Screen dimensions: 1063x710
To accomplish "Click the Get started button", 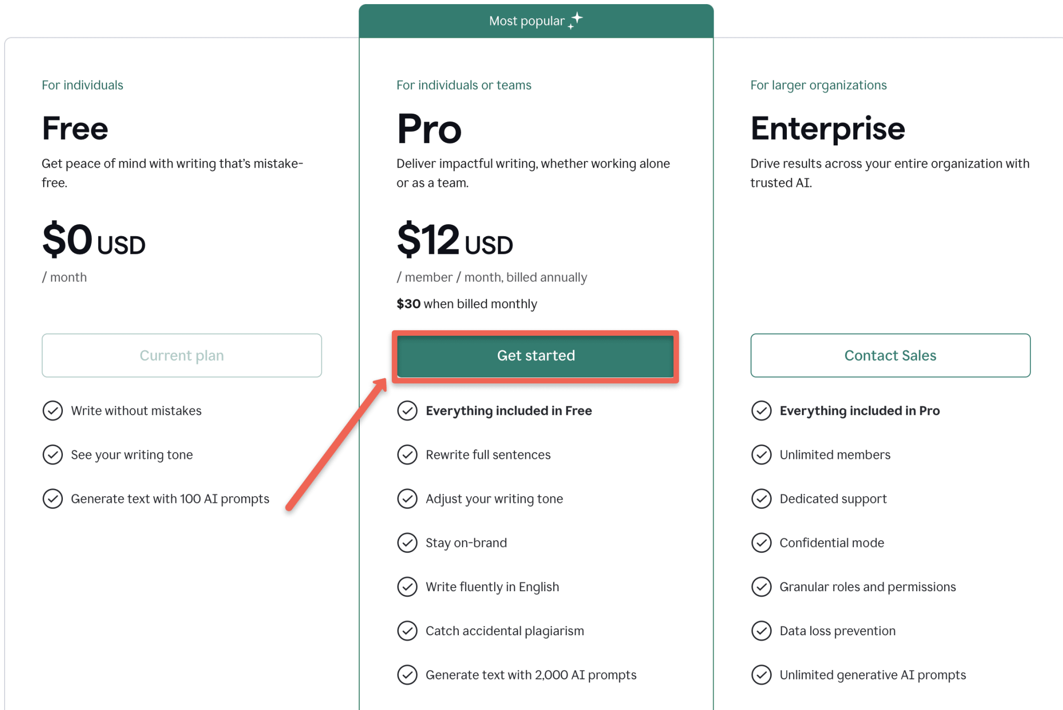I will point(535,356).
